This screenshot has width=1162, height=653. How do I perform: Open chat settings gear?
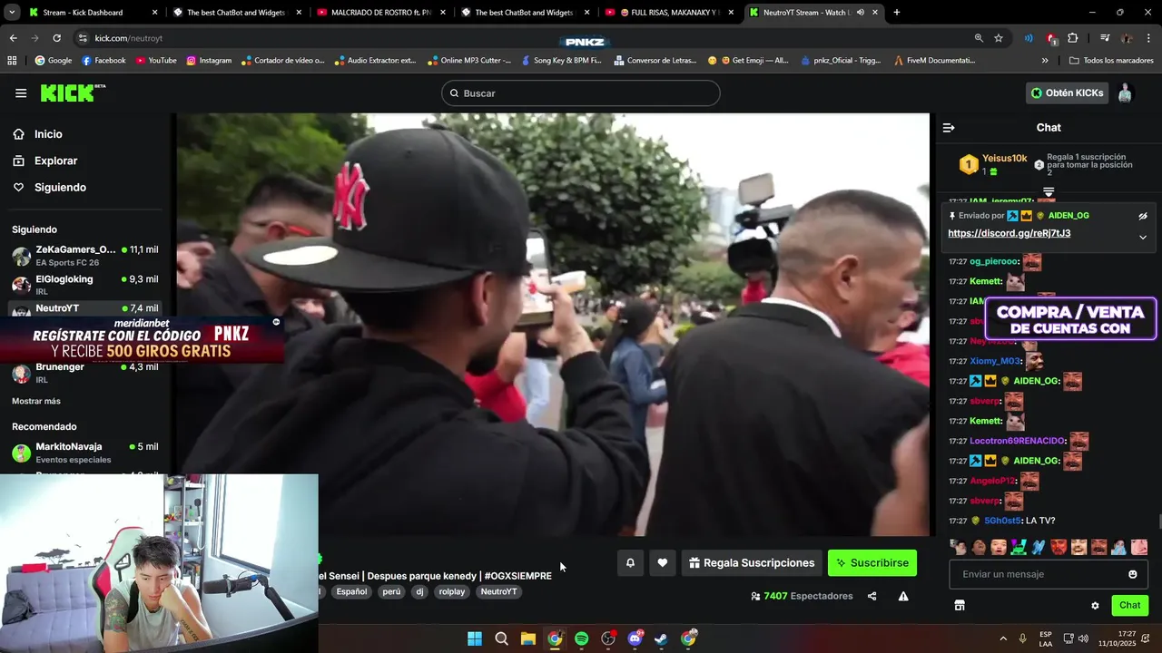(1095, 606)
